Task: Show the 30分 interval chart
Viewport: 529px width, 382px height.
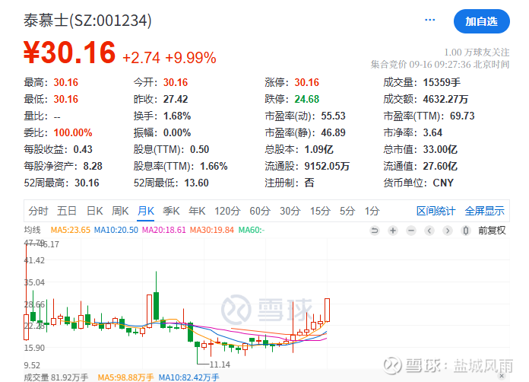Action: [290, 211]
